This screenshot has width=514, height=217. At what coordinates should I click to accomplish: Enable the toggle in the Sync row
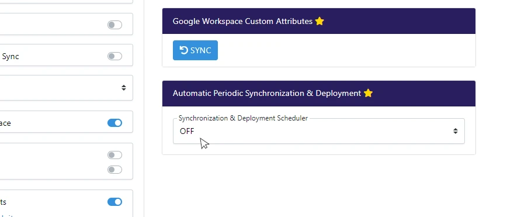point(114,56)
